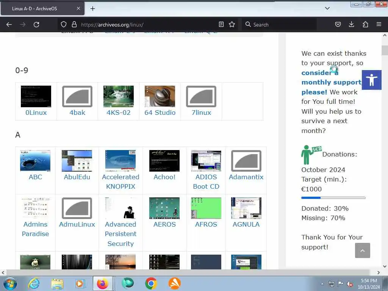Open the 0Linux link
This screenshot has width=388, height=291.
coord(36,113)
